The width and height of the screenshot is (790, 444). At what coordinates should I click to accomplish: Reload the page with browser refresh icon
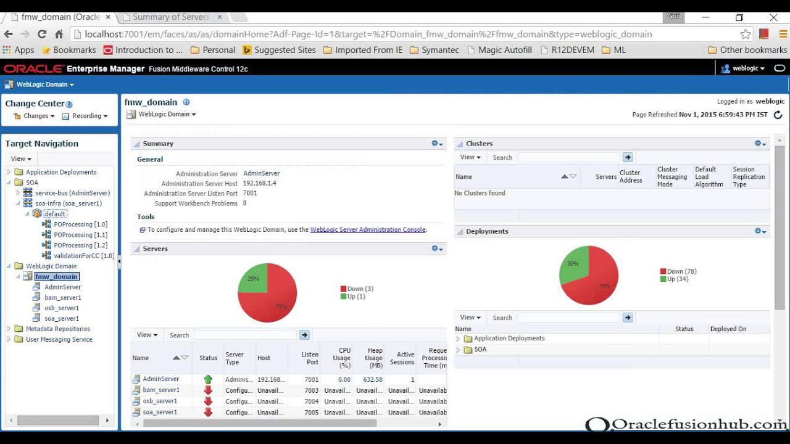[42, 35]
